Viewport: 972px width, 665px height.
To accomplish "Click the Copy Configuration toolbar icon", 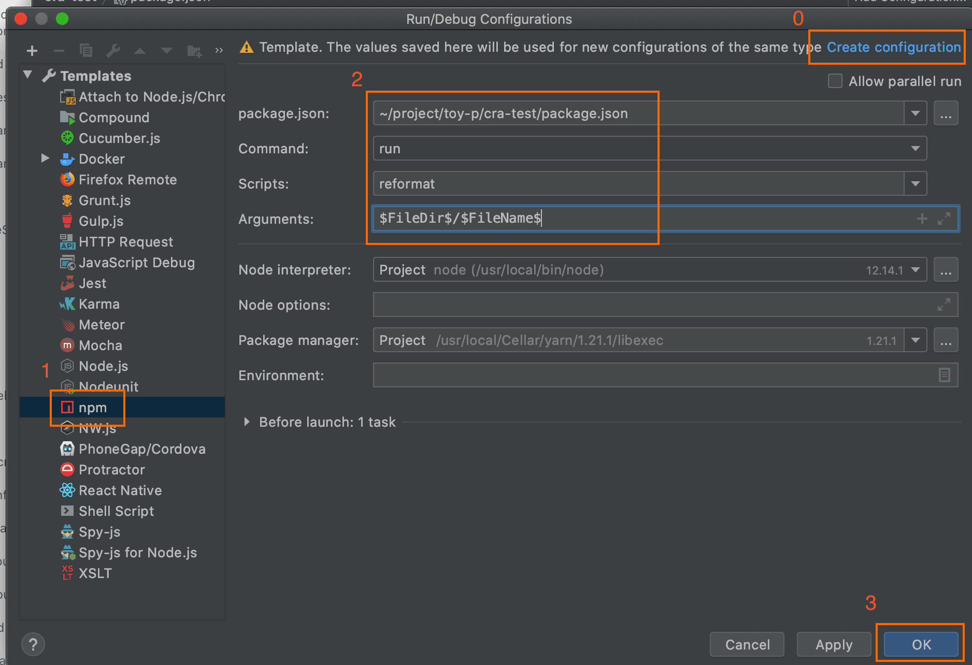I will click(86, 51).
